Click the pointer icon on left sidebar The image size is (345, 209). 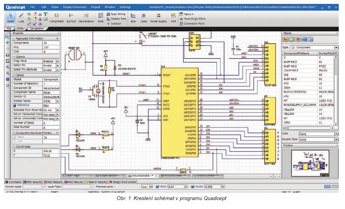click(7, 37)
